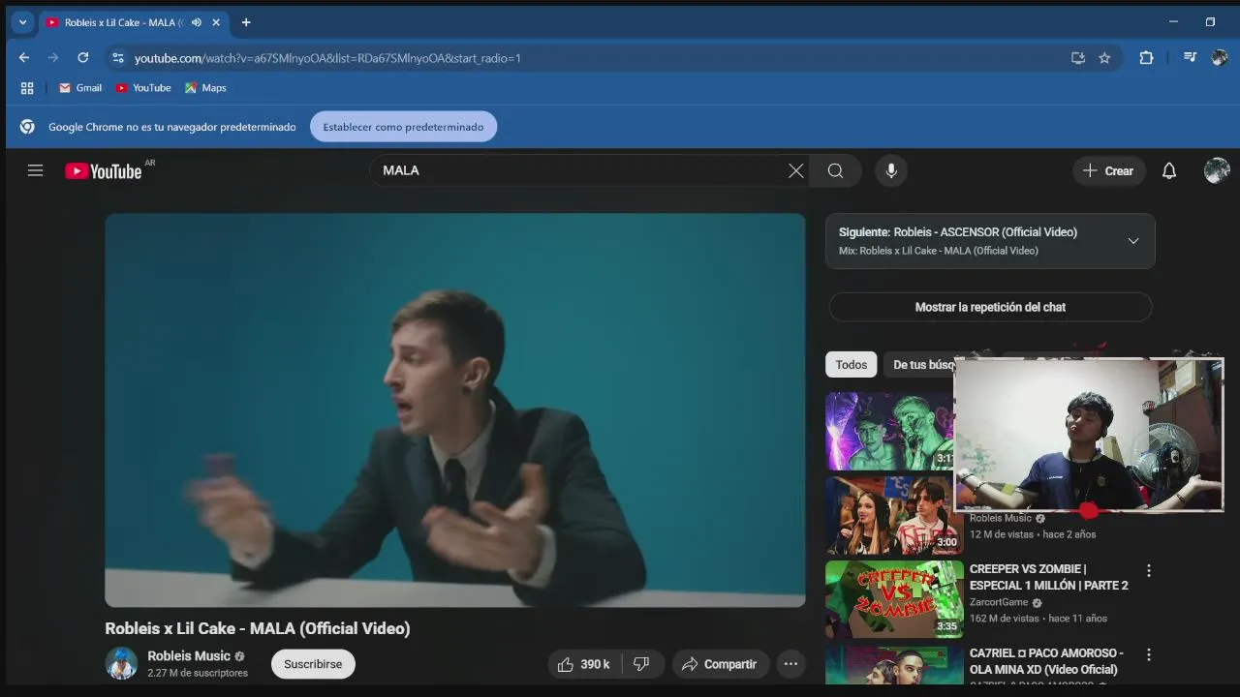Click the main video player
Screen dimensions: 1240x697
click(455, 410)
